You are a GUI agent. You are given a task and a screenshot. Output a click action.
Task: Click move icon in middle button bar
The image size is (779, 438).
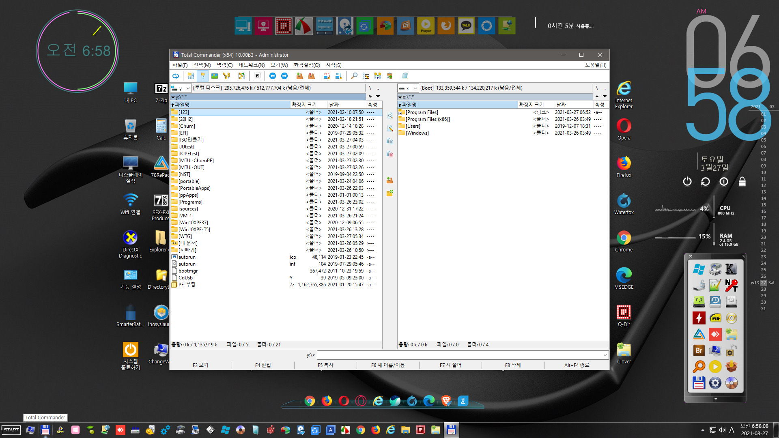tap(390, 155)
